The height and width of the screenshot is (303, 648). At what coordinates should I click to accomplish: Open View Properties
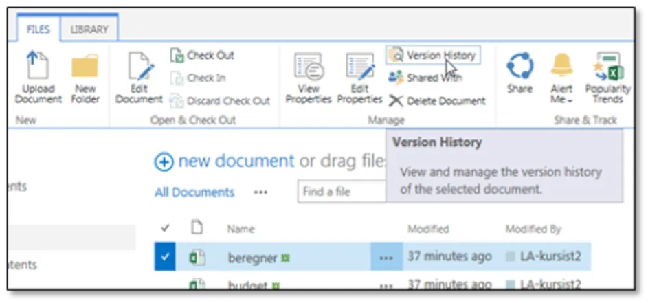tap(309, 78)
